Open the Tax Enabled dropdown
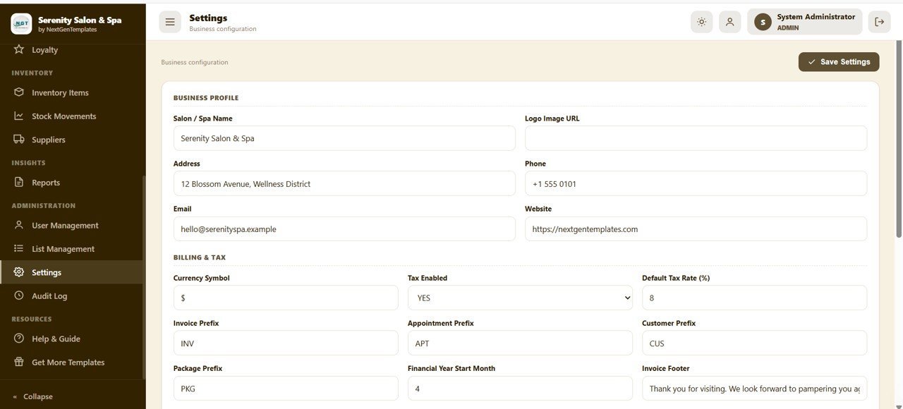 coord(520,298)
